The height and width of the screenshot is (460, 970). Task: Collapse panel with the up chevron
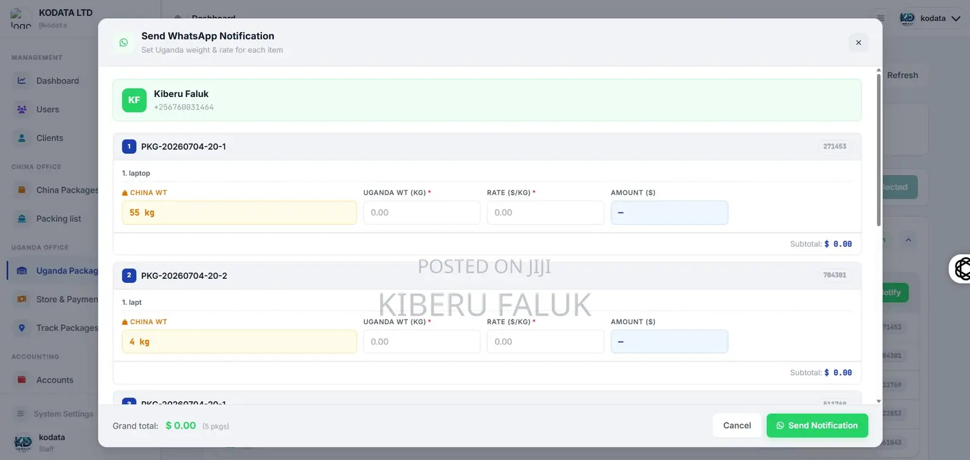pos(908,240)
